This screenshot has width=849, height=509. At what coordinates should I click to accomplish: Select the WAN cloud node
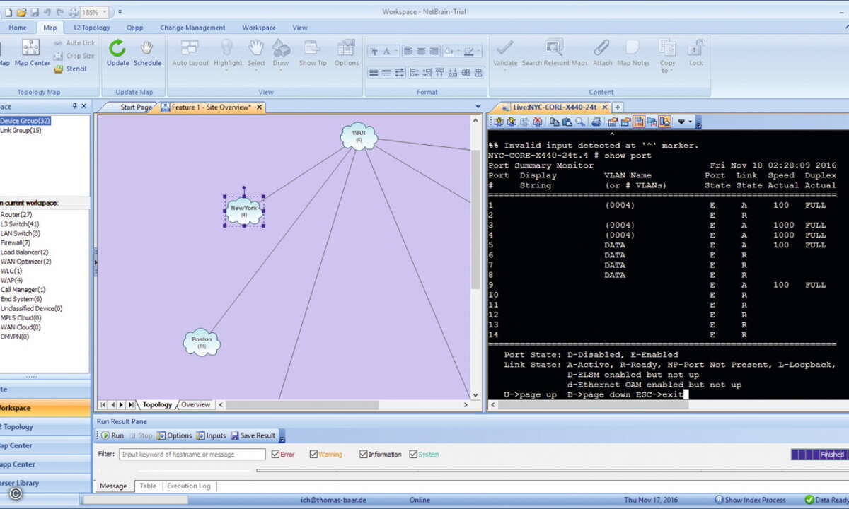(x=359, y=136)
